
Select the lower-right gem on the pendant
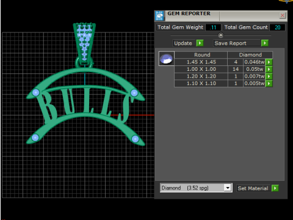(x=135, y=139)
